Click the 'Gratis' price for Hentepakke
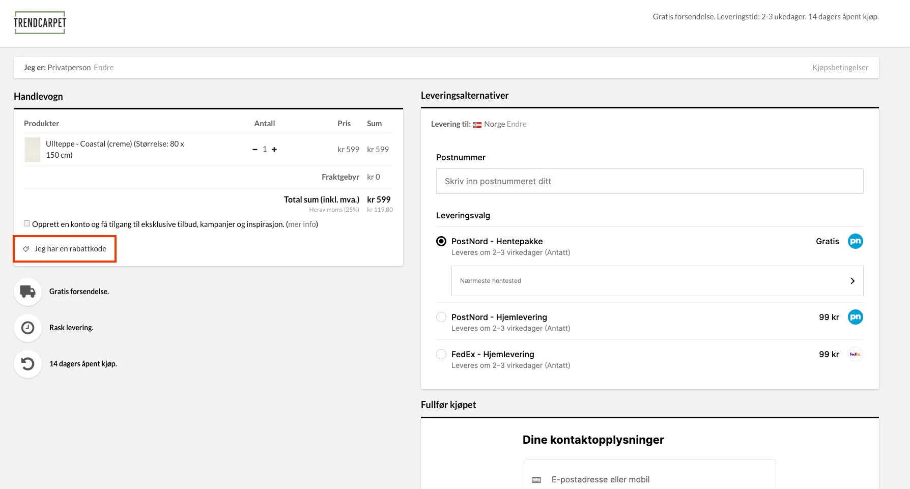The width and height of the screenshot is (910, 489). (827, 241)
